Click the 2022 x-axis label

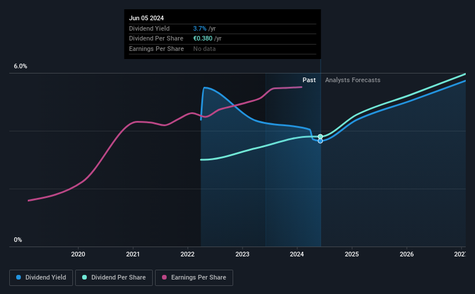(187, 254)
